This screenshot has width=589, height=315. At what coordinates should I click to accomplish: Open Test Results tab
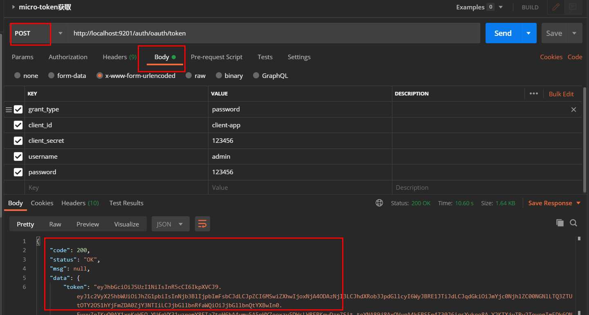(x=126, y=203)
